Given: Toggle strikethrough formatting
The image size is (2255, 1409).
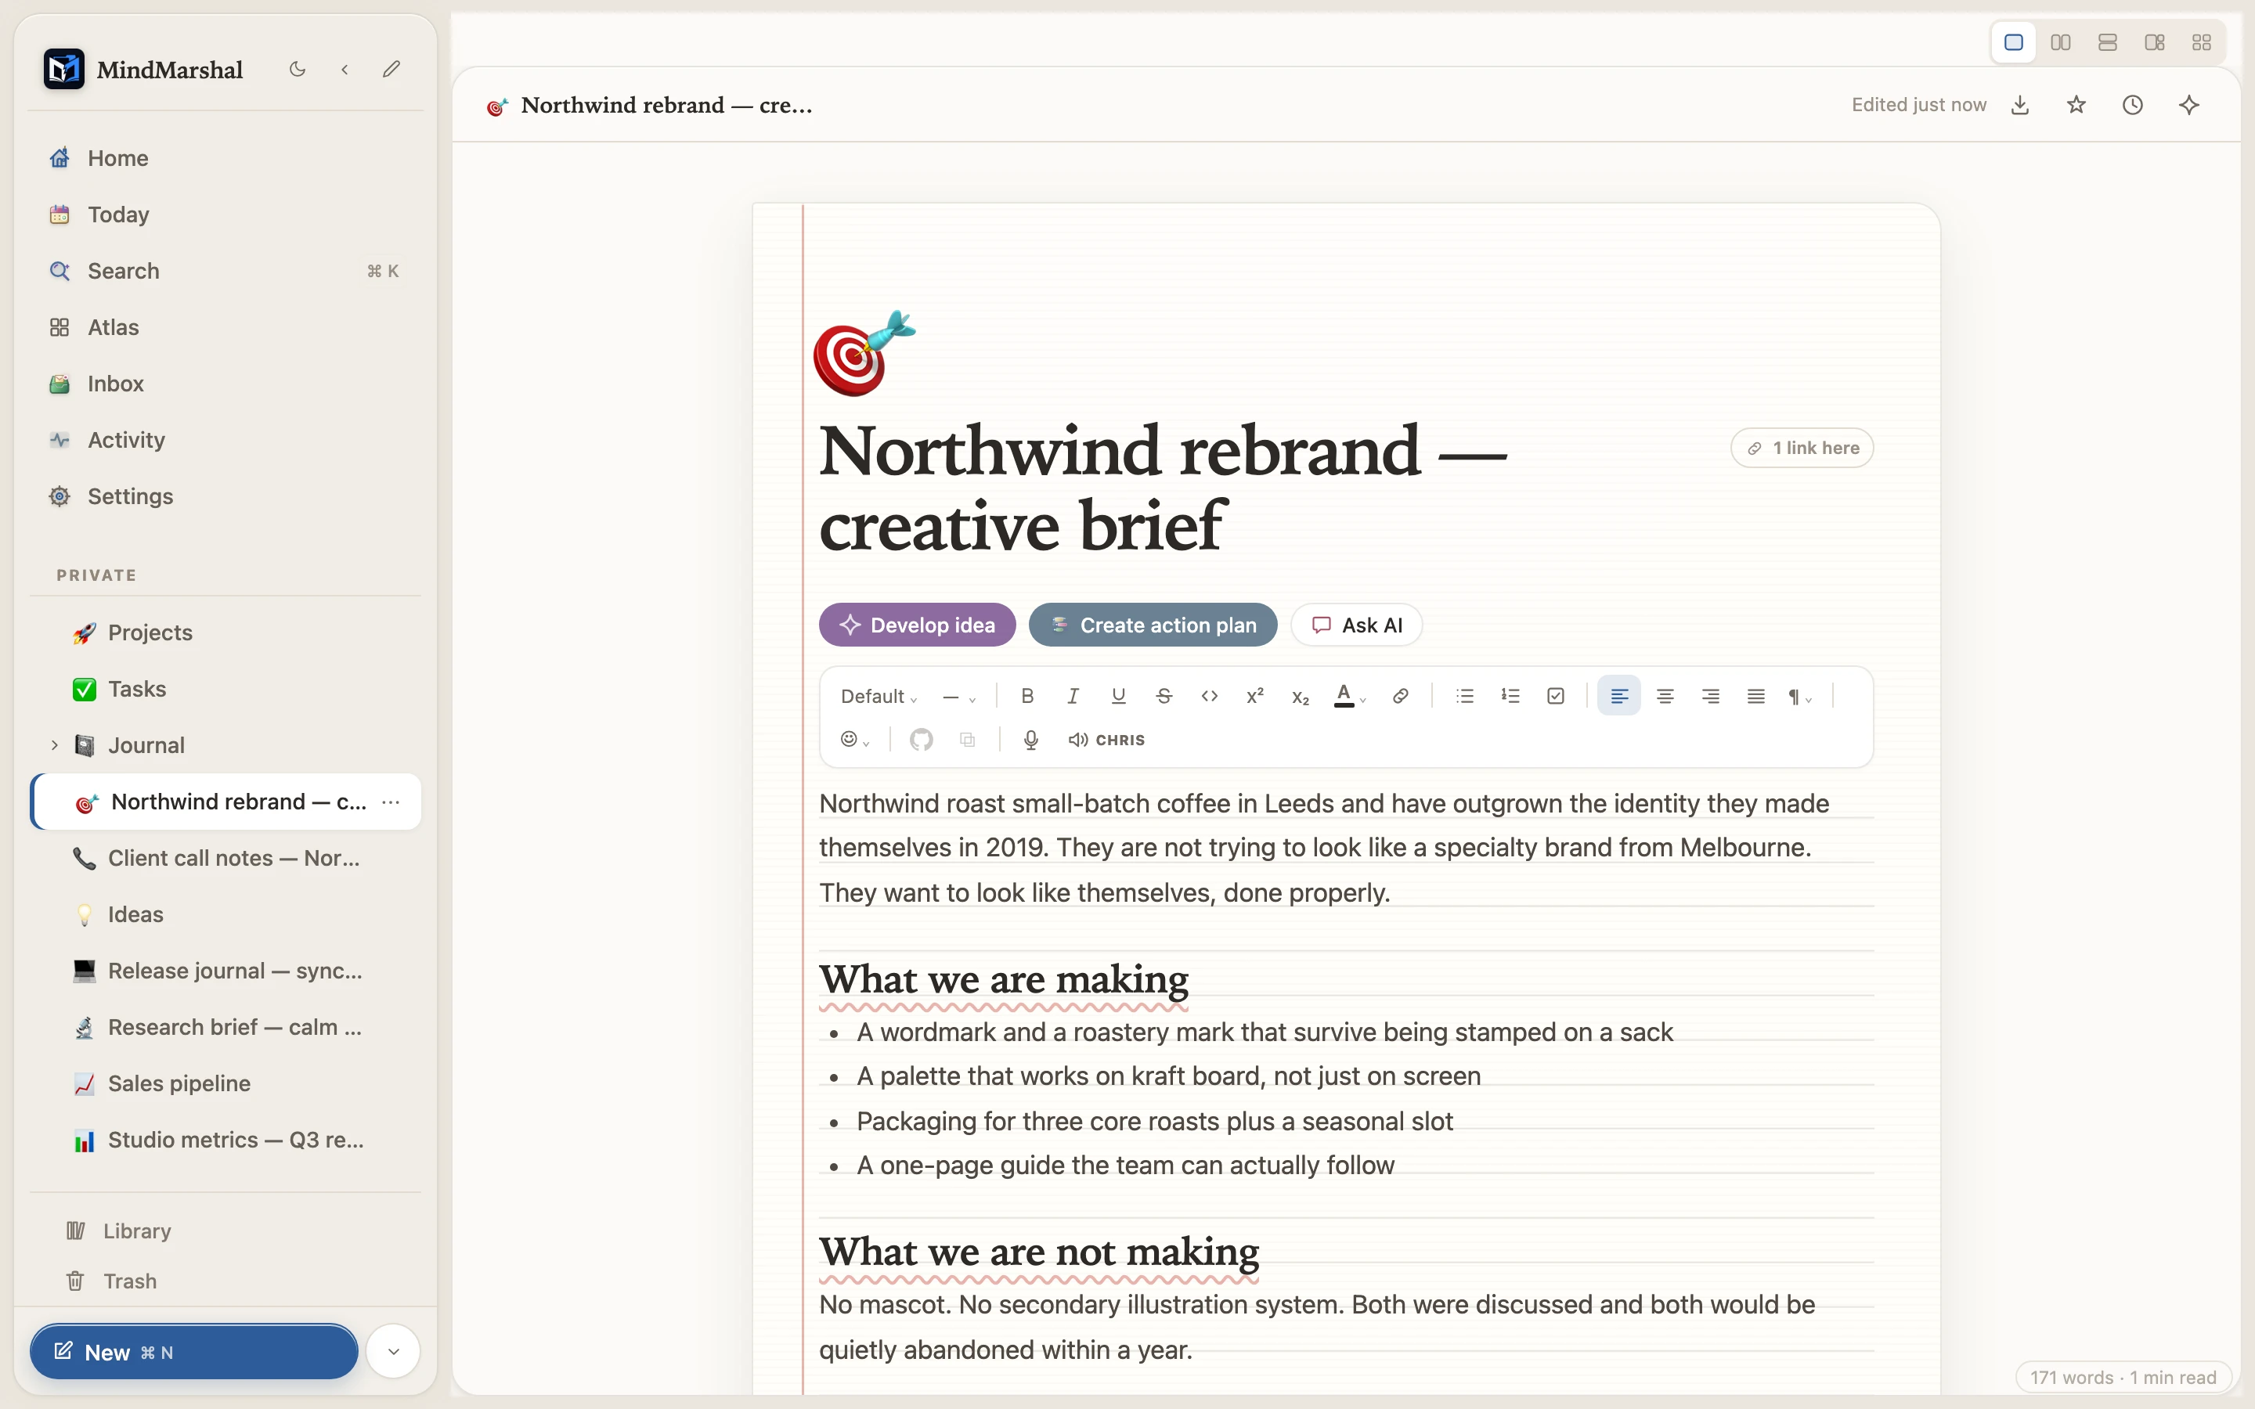Looking at the screenshot, I should (x=1164, y=696).
